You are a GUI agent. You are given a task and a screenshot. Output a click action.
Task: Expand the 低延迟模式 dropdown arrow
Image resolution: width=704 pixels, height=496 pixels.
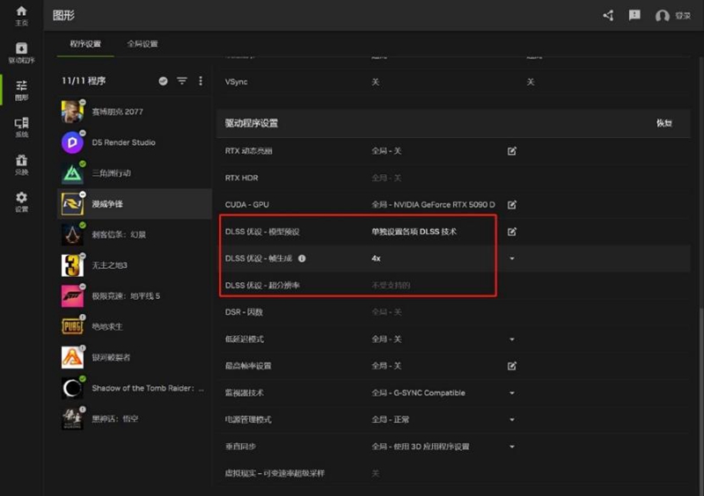pyautogui.click(x=511, y=339)
